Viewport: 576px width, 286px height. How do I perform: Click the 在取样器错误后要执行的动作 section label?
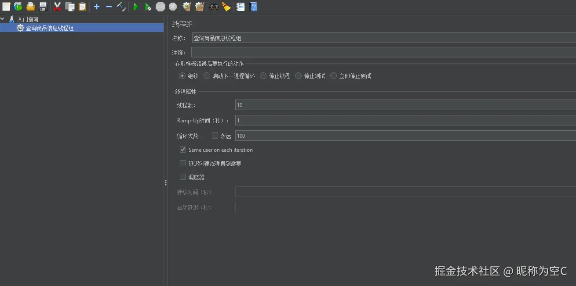tap(209, 64)
